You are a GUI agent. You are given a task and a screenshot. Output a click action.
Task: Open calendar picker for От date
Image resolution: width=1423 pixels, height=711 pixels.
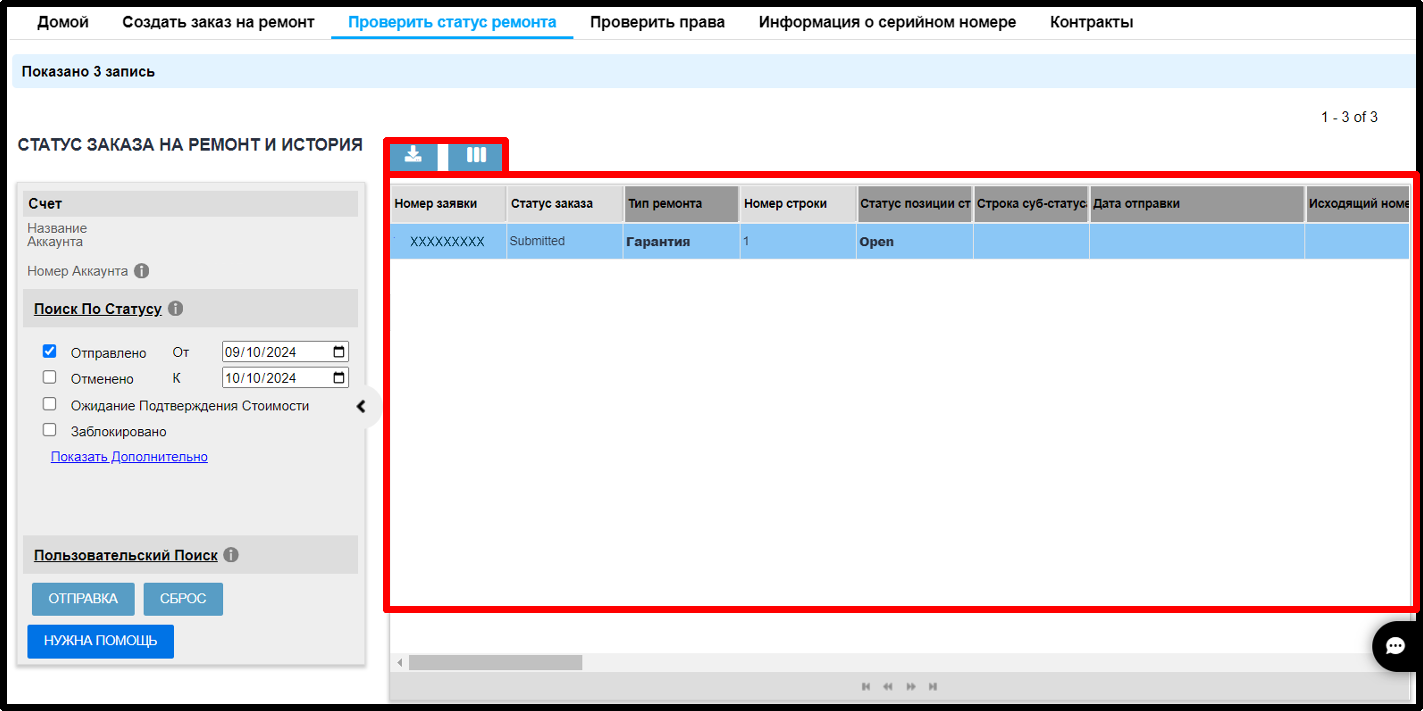(x=339, y=352)
